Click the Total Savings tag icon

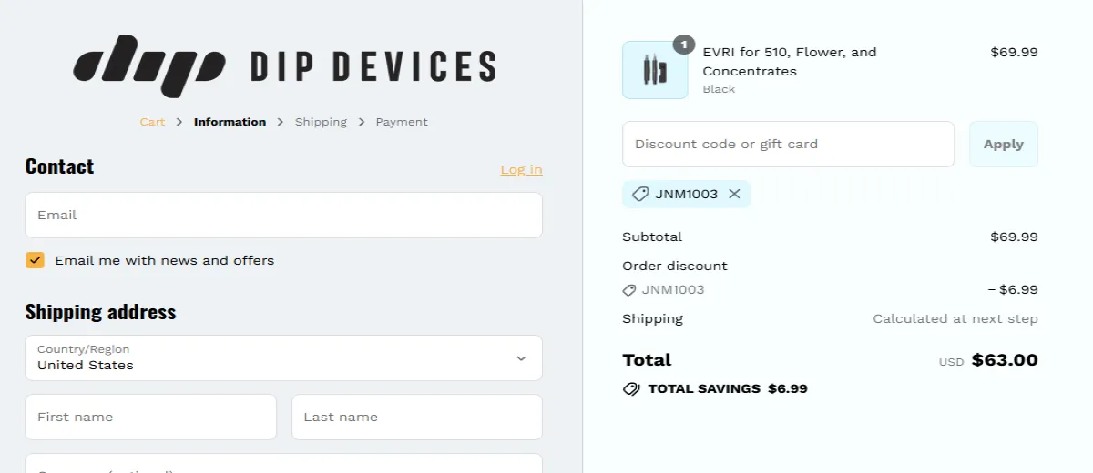631,388
